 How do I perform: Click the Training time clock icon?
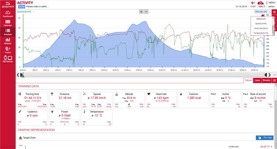tap(20, 94)
